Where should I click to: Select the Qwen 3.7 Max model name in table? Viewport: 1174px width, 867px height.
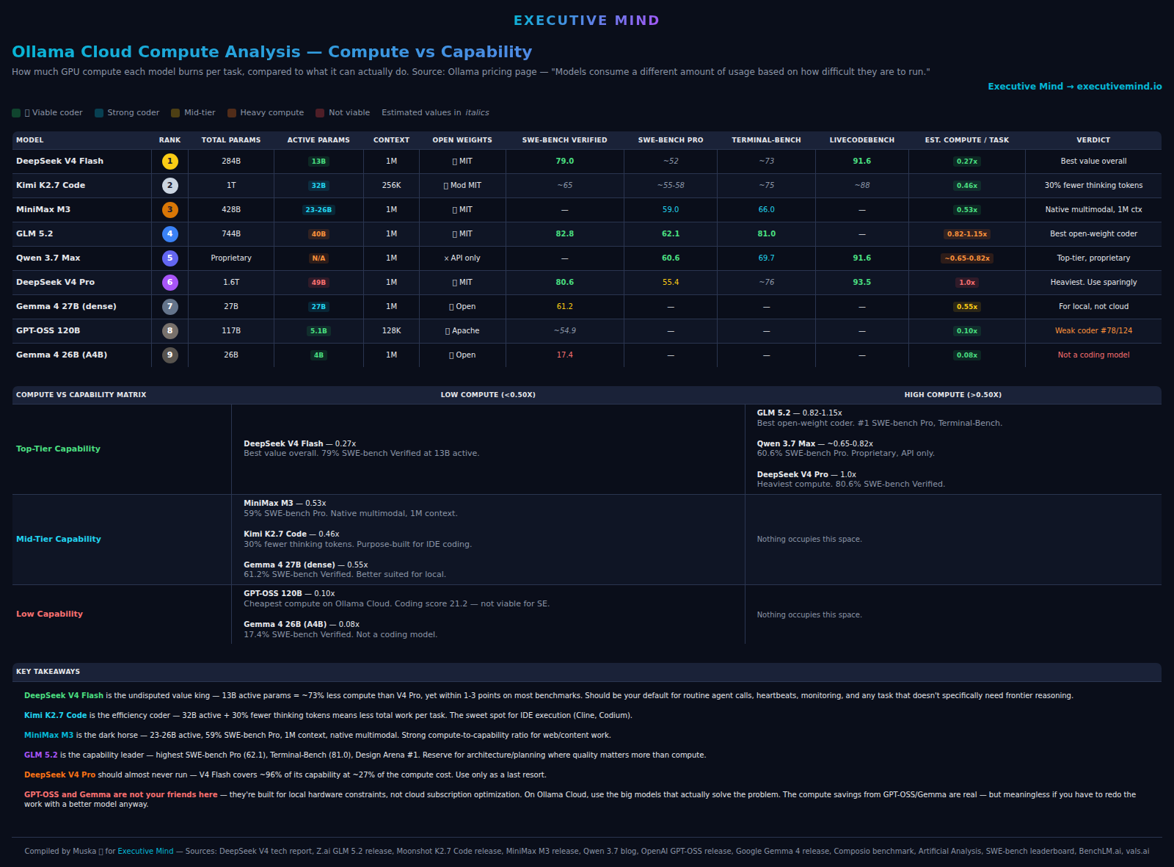pyautogui.click(x=48, y=258)
